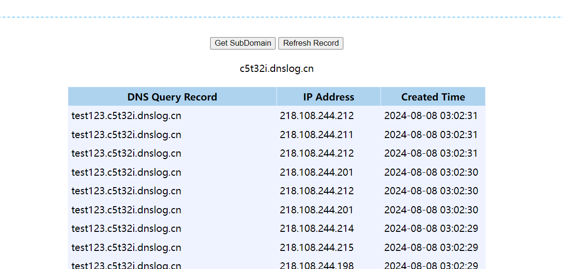Click the created time beside IP 218.108.244.214

pyautogui.click(x=431, y=229)
